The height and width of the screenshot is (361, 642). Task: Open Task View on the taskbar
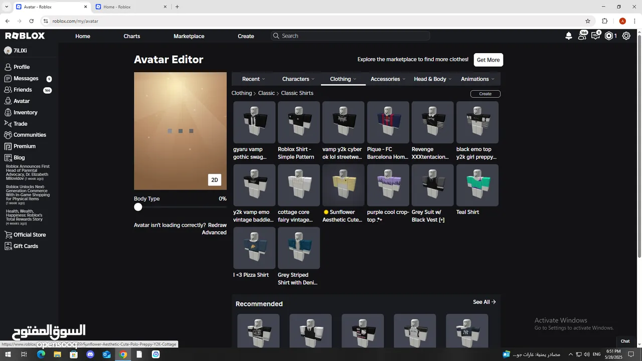tap(24, 354)
